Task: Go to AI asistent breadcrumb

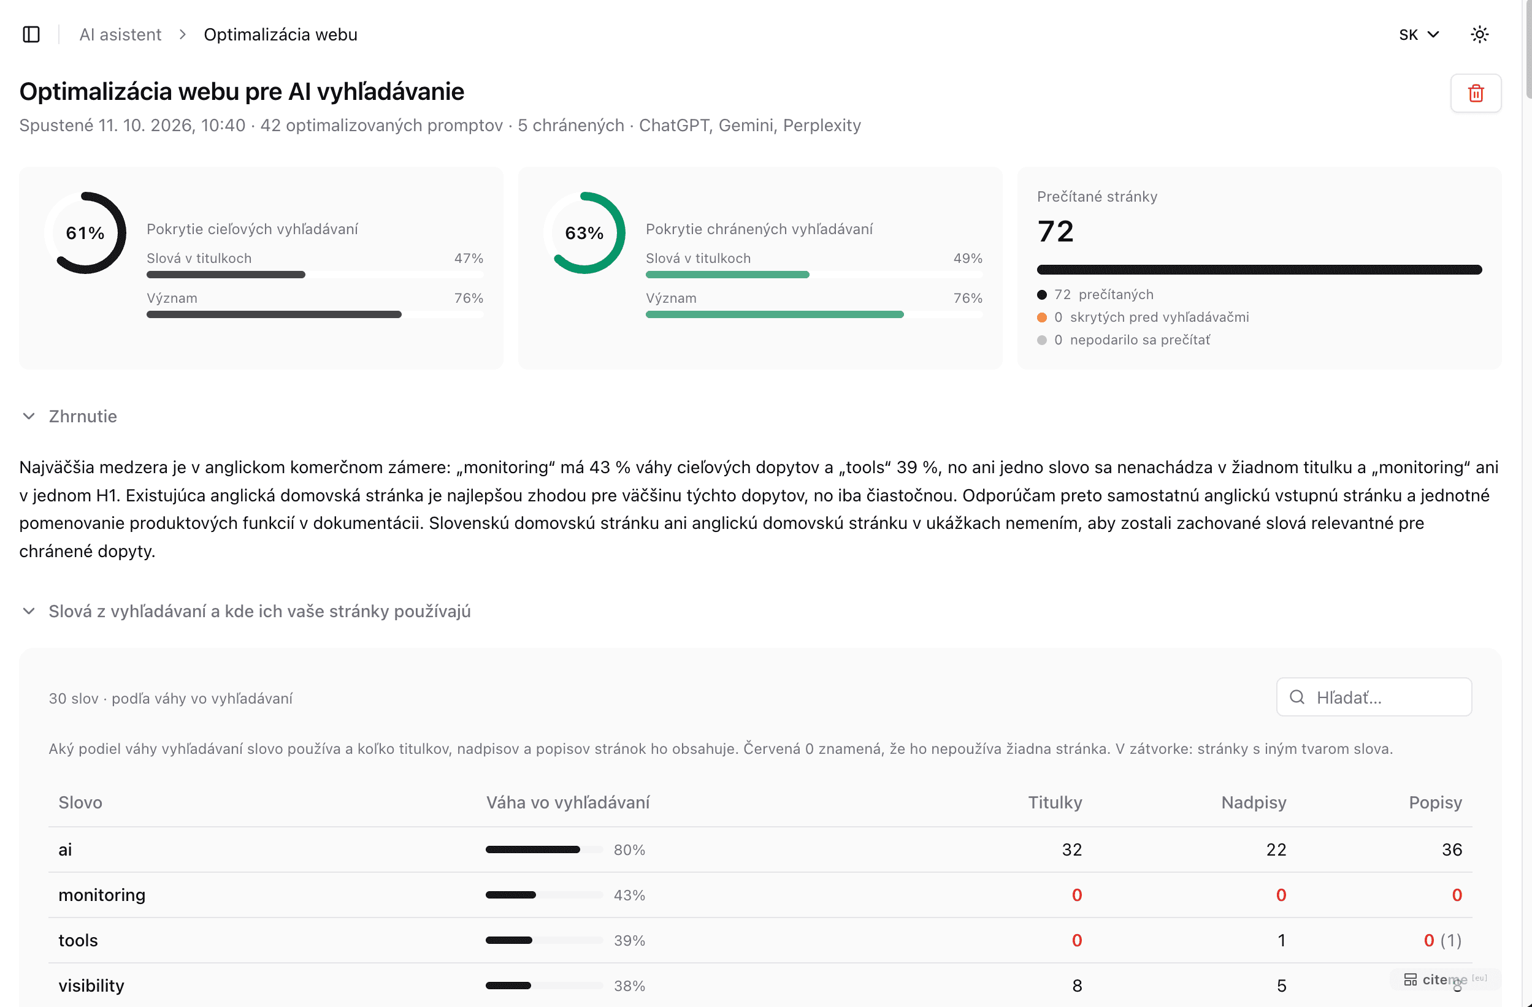Action: pos(120,34)
